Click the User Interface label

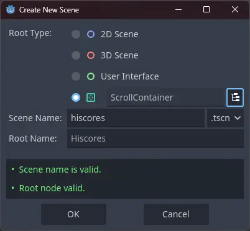[x=130, y=76]
